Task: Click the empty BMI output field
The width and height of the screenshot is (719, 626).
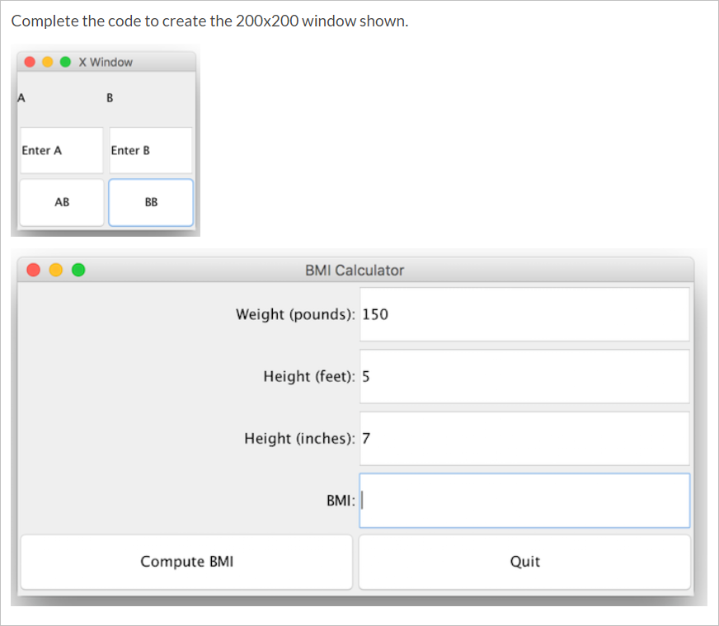Action: click(x=524, y=501)
